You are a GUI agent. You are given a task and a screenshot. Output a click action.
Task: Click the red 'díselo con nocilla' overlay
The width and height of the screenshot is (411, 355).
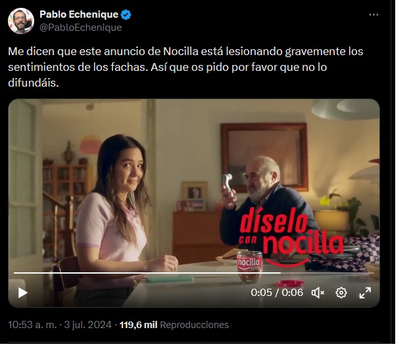[x=291, y=237]
